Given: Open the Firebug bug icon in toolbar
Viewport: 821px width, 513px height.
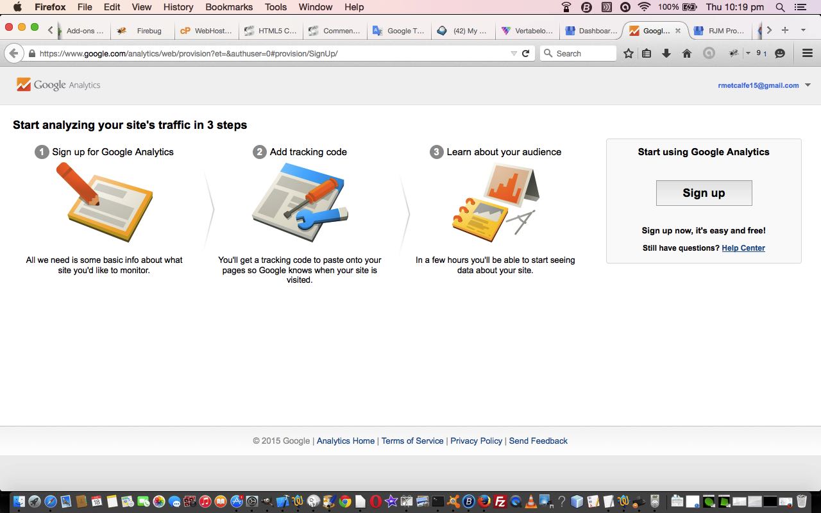Looking at the screenshot, I should (734, 53).
